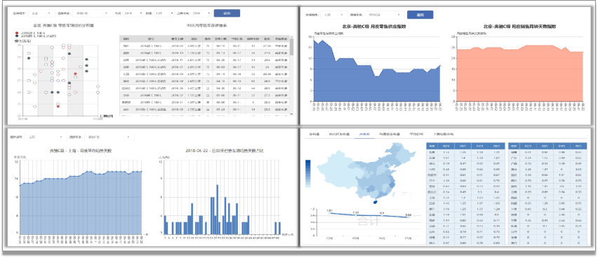Image resolution: width=598 pixels, height=258 pixels.
Task: Click the 1.01 data point on the 合计 line chart
Action: point(330,213)
